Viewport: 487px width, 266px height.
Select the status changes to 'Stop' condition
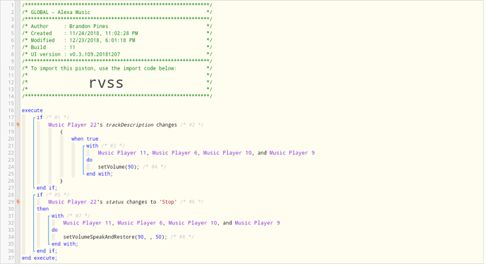[x=112, y=202]
